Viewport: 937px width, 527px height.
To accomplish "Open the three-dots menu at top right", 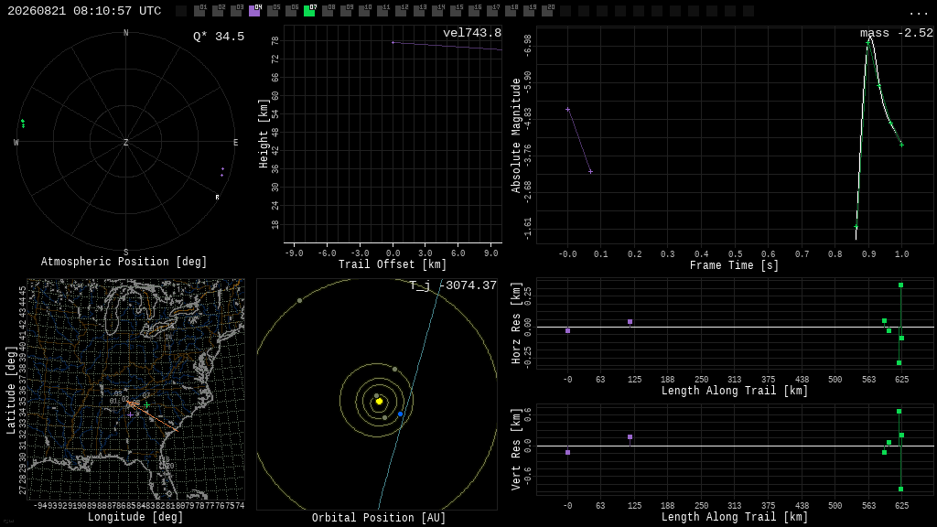I will 918,13.
